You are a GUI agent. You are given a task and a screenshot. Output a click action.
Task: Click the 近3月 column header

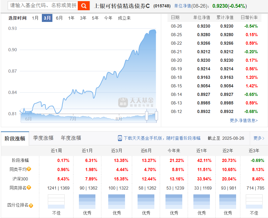(117, 151)
